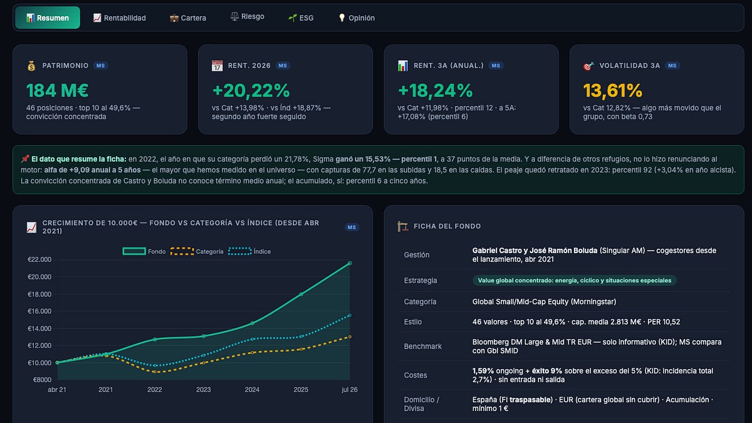This screenshot has width=752, height=423.
Task: Click the MS badge on the Patrimonio card
Action: point(100,65)
